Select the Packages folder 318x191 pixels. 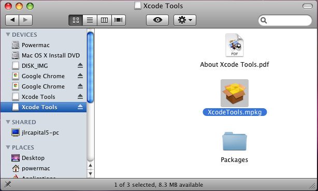click(x=235, y=148)
